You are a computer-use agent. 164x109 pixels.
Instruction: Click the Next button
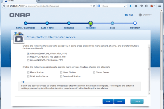(120, 101)
